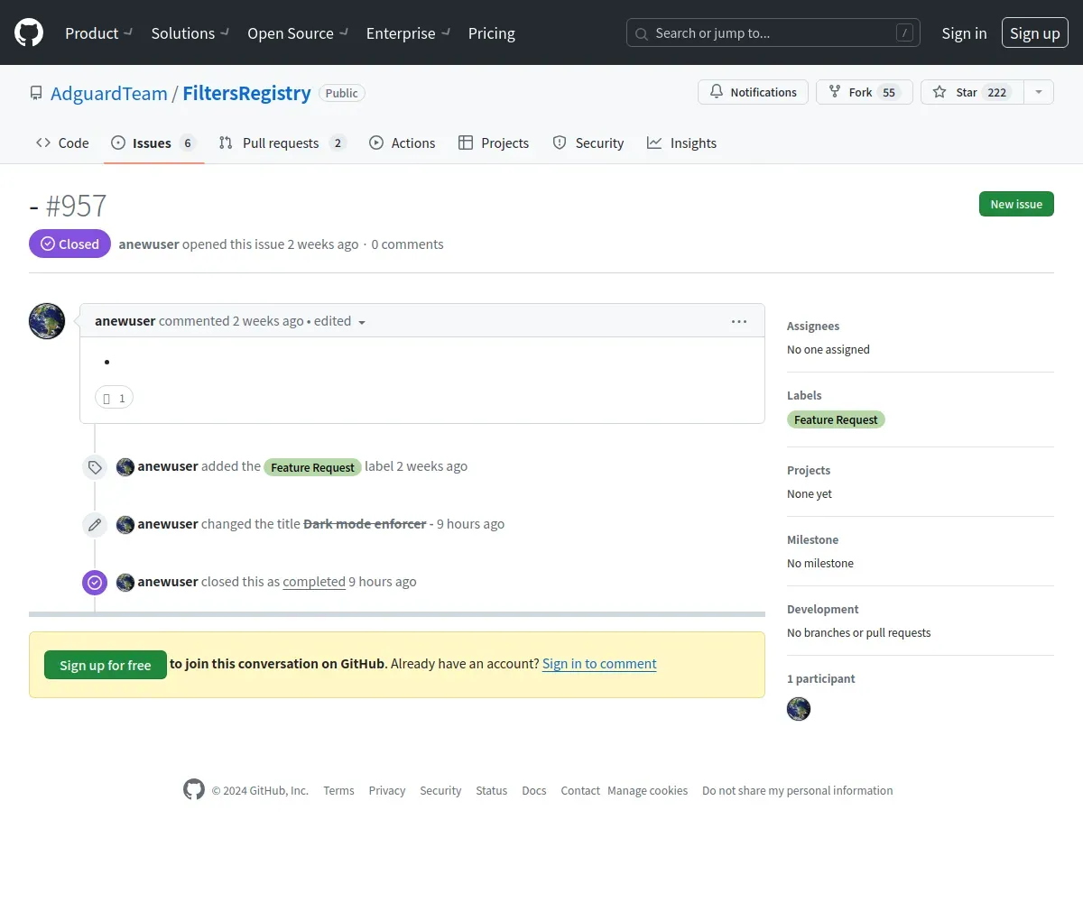Click the Notifications bell button
1083x902 pixels.
pos(753,92)
